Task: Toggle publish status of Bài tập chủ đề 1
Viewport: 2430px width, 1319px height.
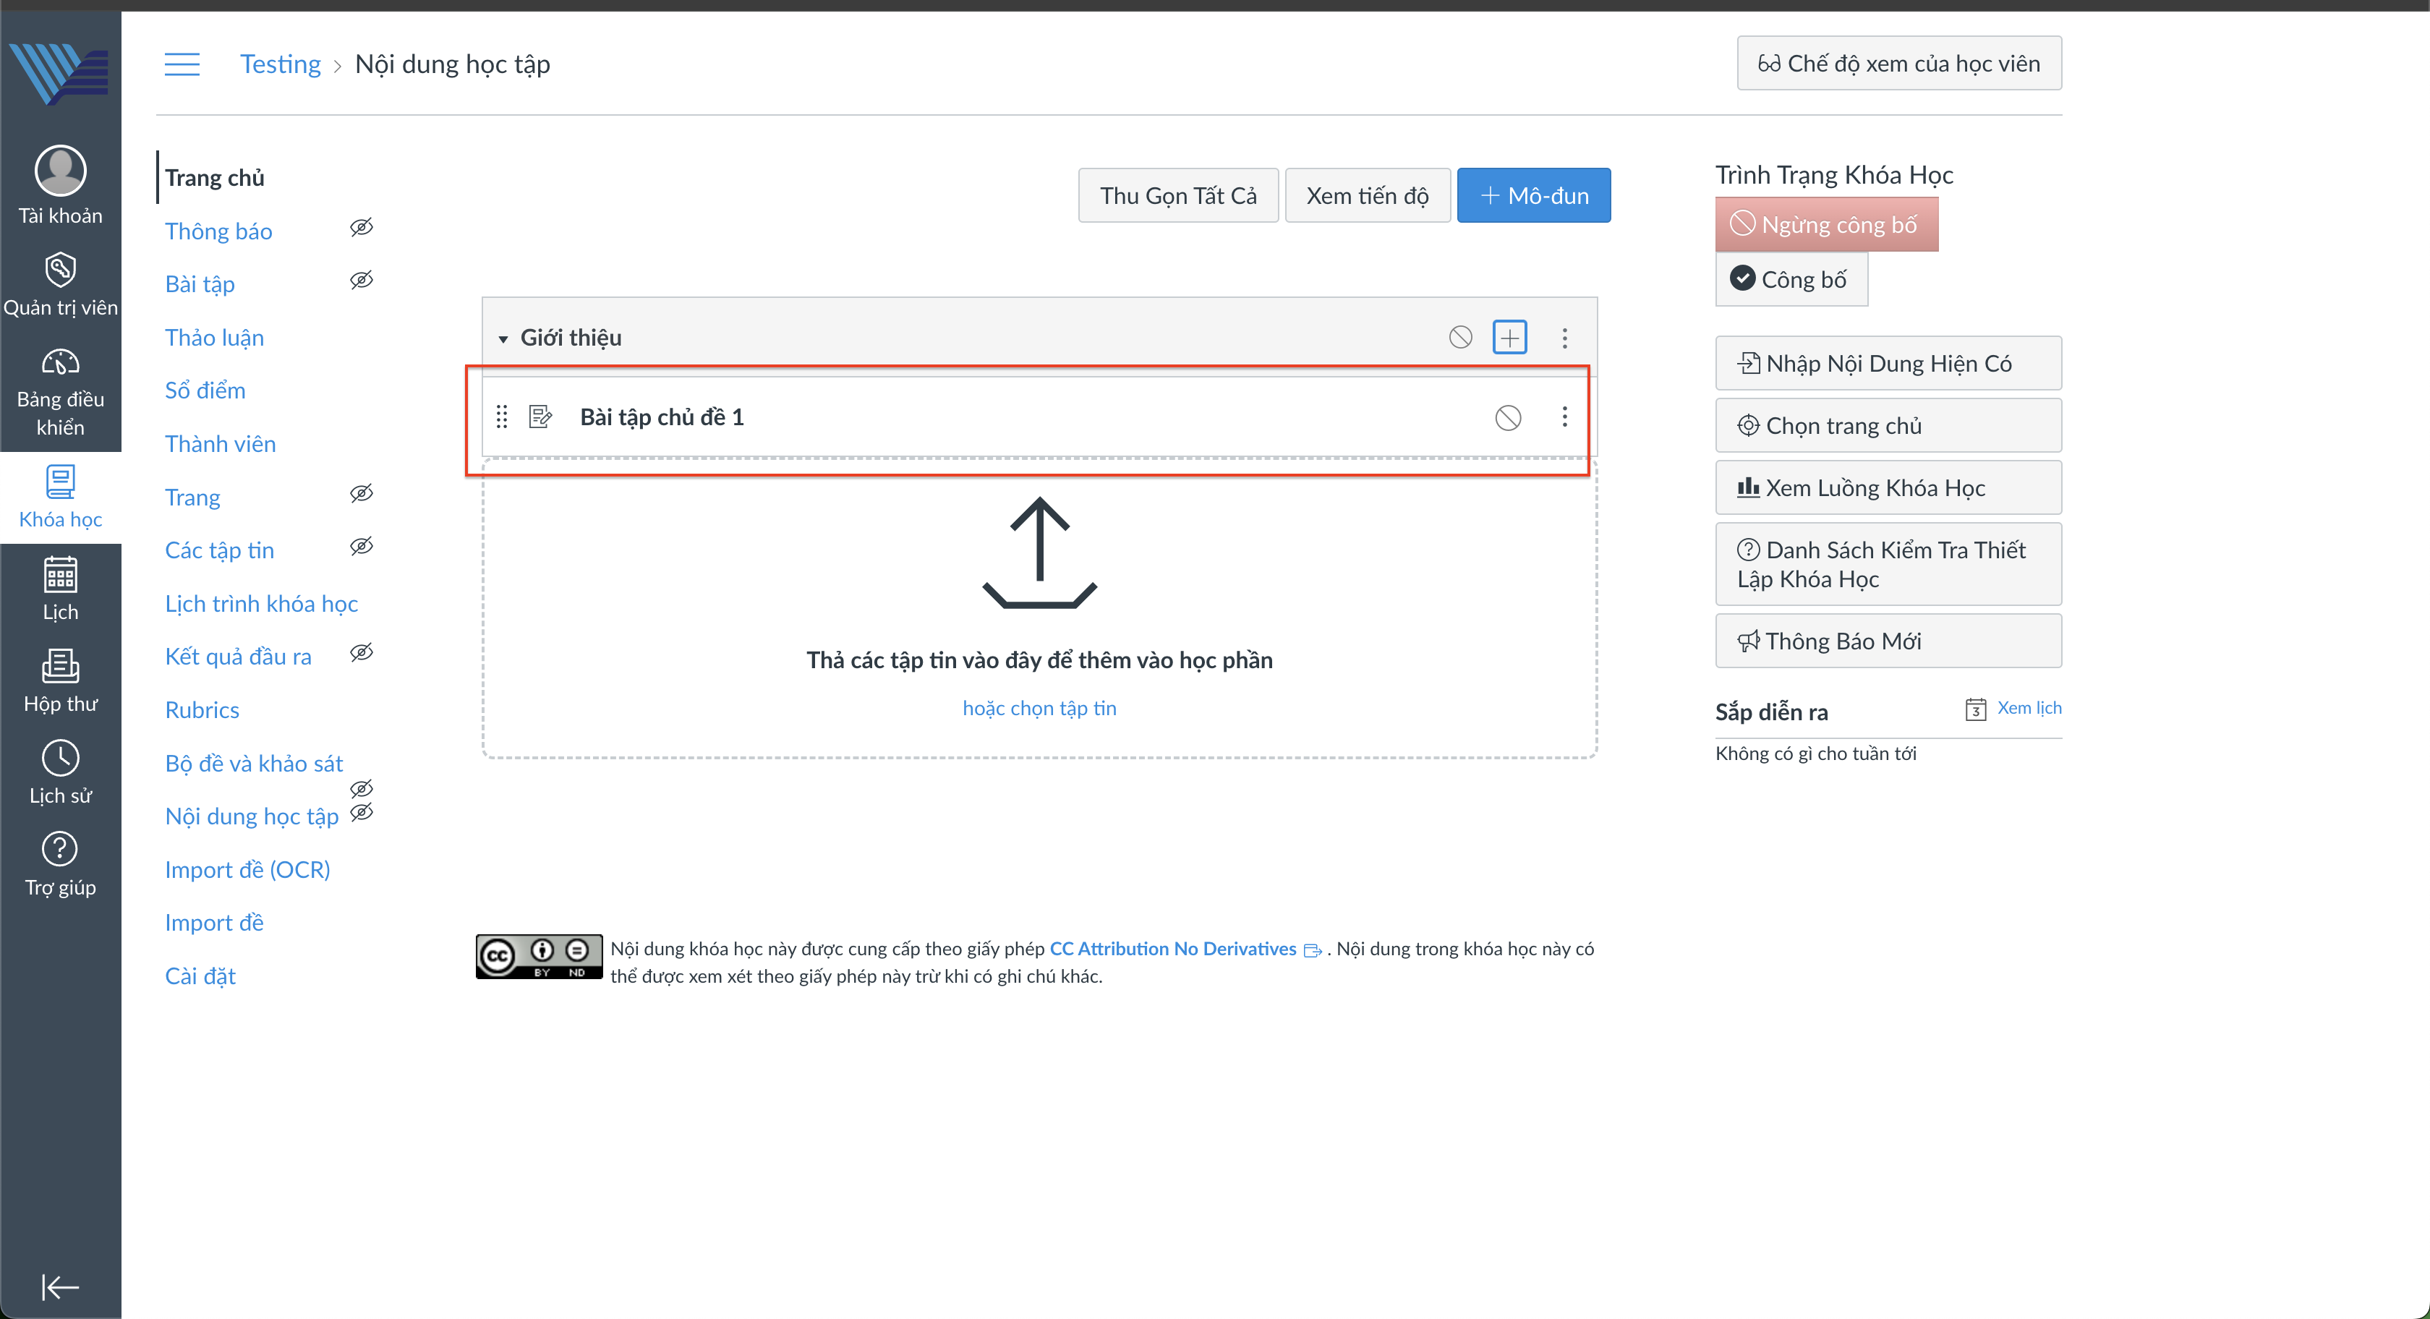Action: pos(1507,417)
